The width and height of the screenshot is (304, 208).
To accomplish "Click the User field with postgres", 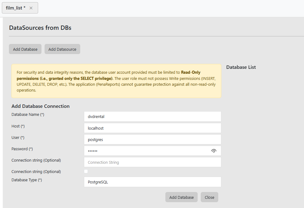I will 152,139.
